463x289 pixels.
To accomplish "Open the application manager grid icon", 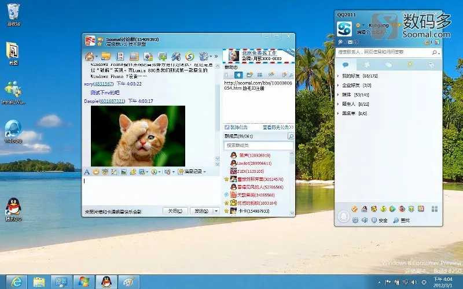I will pyautogui.click(x=435, y=209).
